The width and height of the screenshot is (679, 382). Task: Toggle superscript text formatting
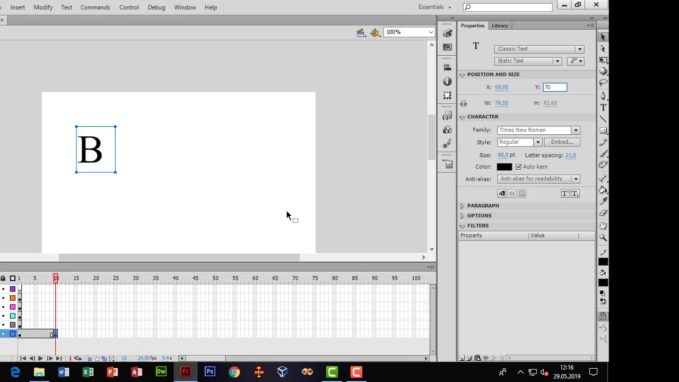coord(565,194)
